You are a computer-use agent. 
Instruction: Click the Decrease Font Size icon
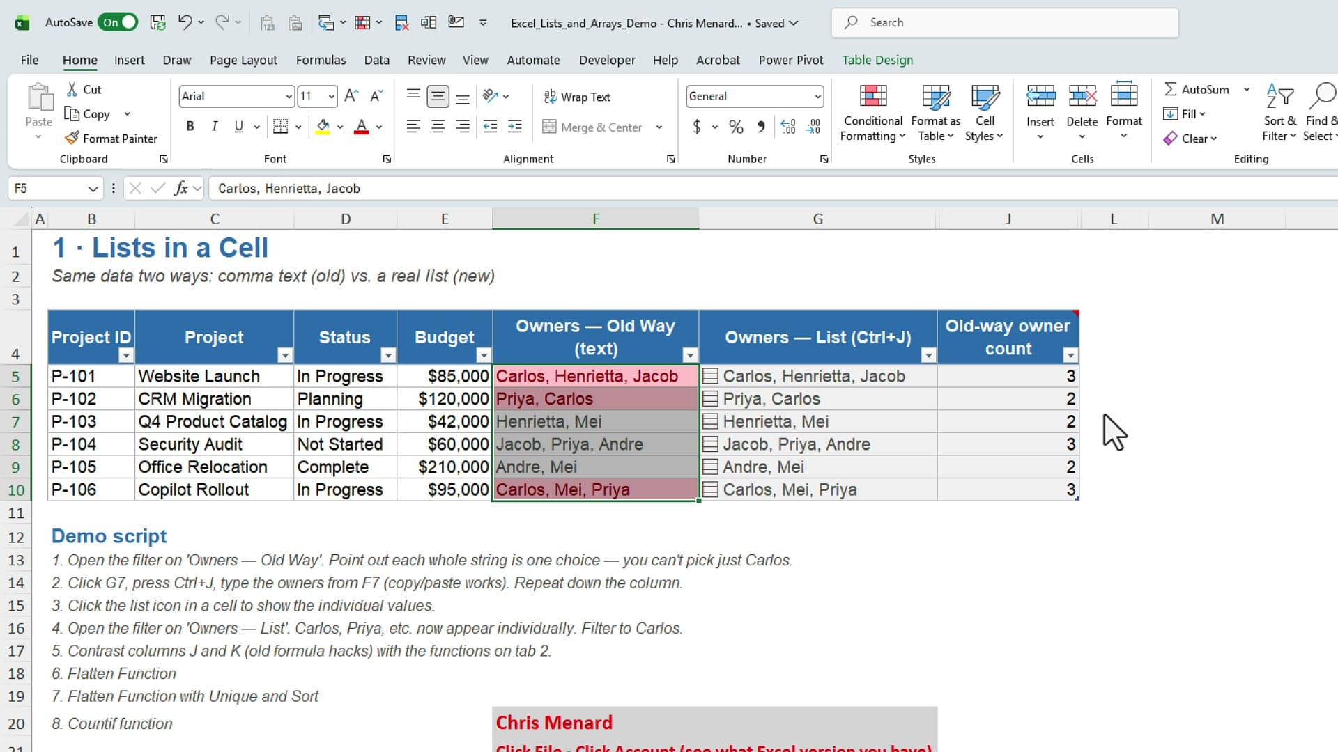(x=376, y=96)
